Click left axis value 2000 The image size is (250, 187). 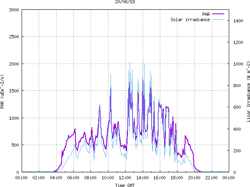14,64
